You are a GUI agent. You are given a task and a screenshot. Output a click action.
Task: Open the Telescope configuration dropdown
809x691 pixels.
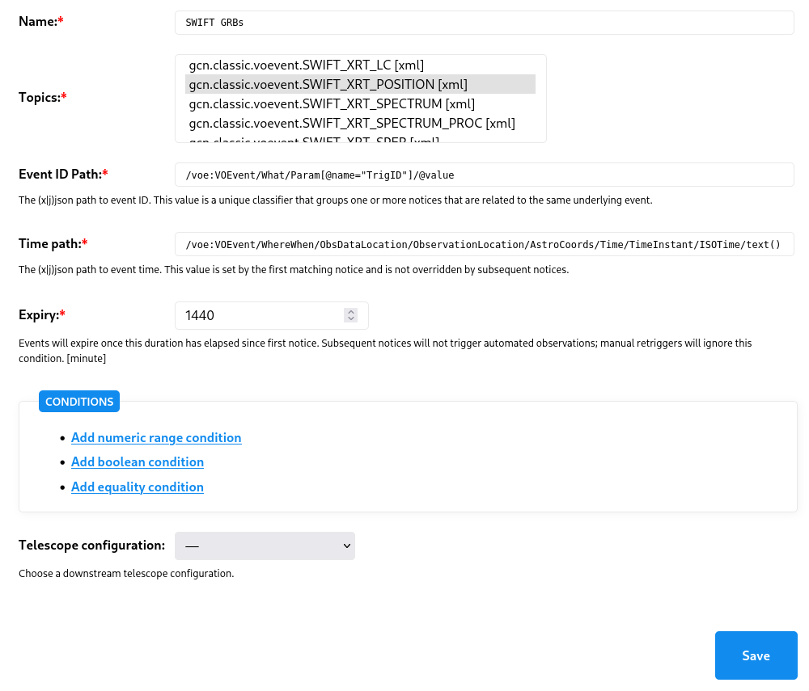click(x=265, y=546)
